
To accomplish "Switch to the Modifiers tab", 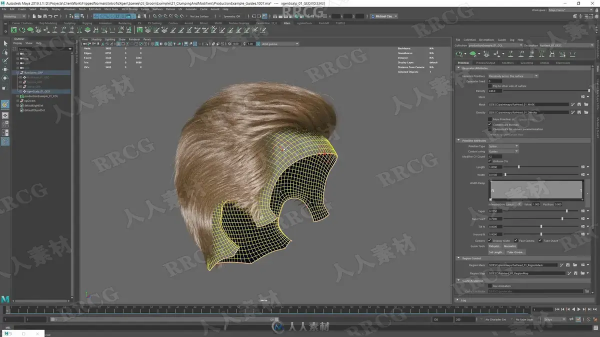I will tap(507, 63).
